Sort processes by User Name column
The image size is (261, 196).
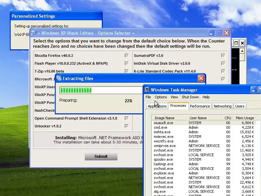(204, 118)
